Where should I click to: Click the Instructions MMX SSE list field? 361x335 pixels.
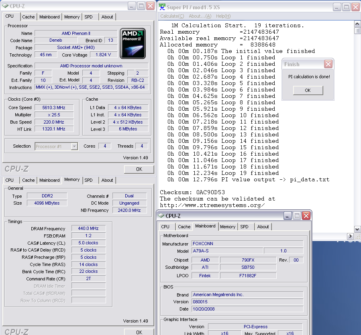coord(91,87)
